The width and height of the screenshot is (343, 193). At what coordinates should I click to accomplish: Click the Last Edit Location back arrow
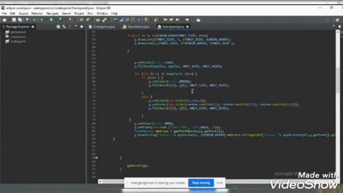point(166,20)
